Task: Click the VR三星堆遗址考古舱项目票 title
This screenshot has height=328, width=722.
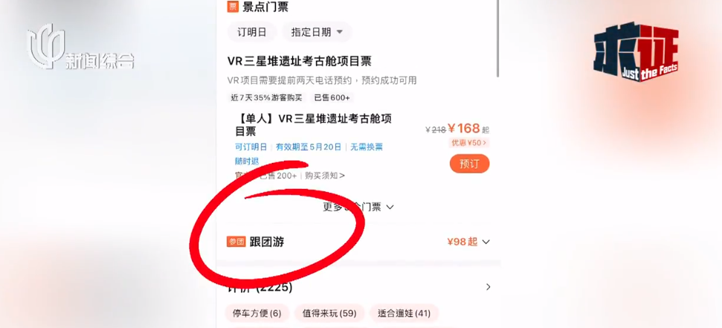Action: point(300,61)
